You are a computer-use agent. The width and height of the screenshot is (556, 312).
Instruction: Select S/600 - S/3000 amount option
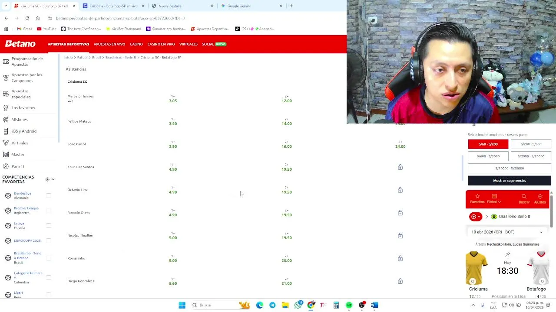[x=488, y=156]
